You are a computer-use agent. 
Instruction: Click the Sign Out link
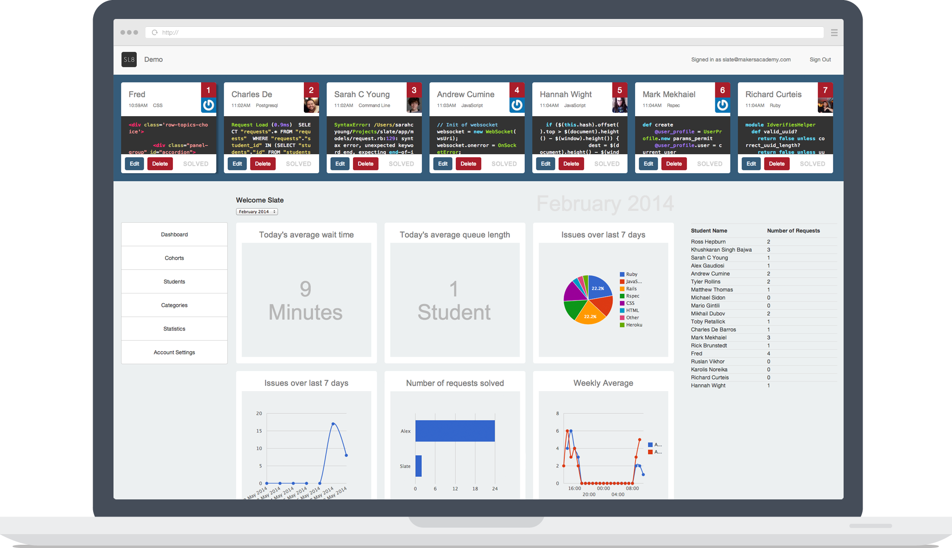[x=820, y=60]
